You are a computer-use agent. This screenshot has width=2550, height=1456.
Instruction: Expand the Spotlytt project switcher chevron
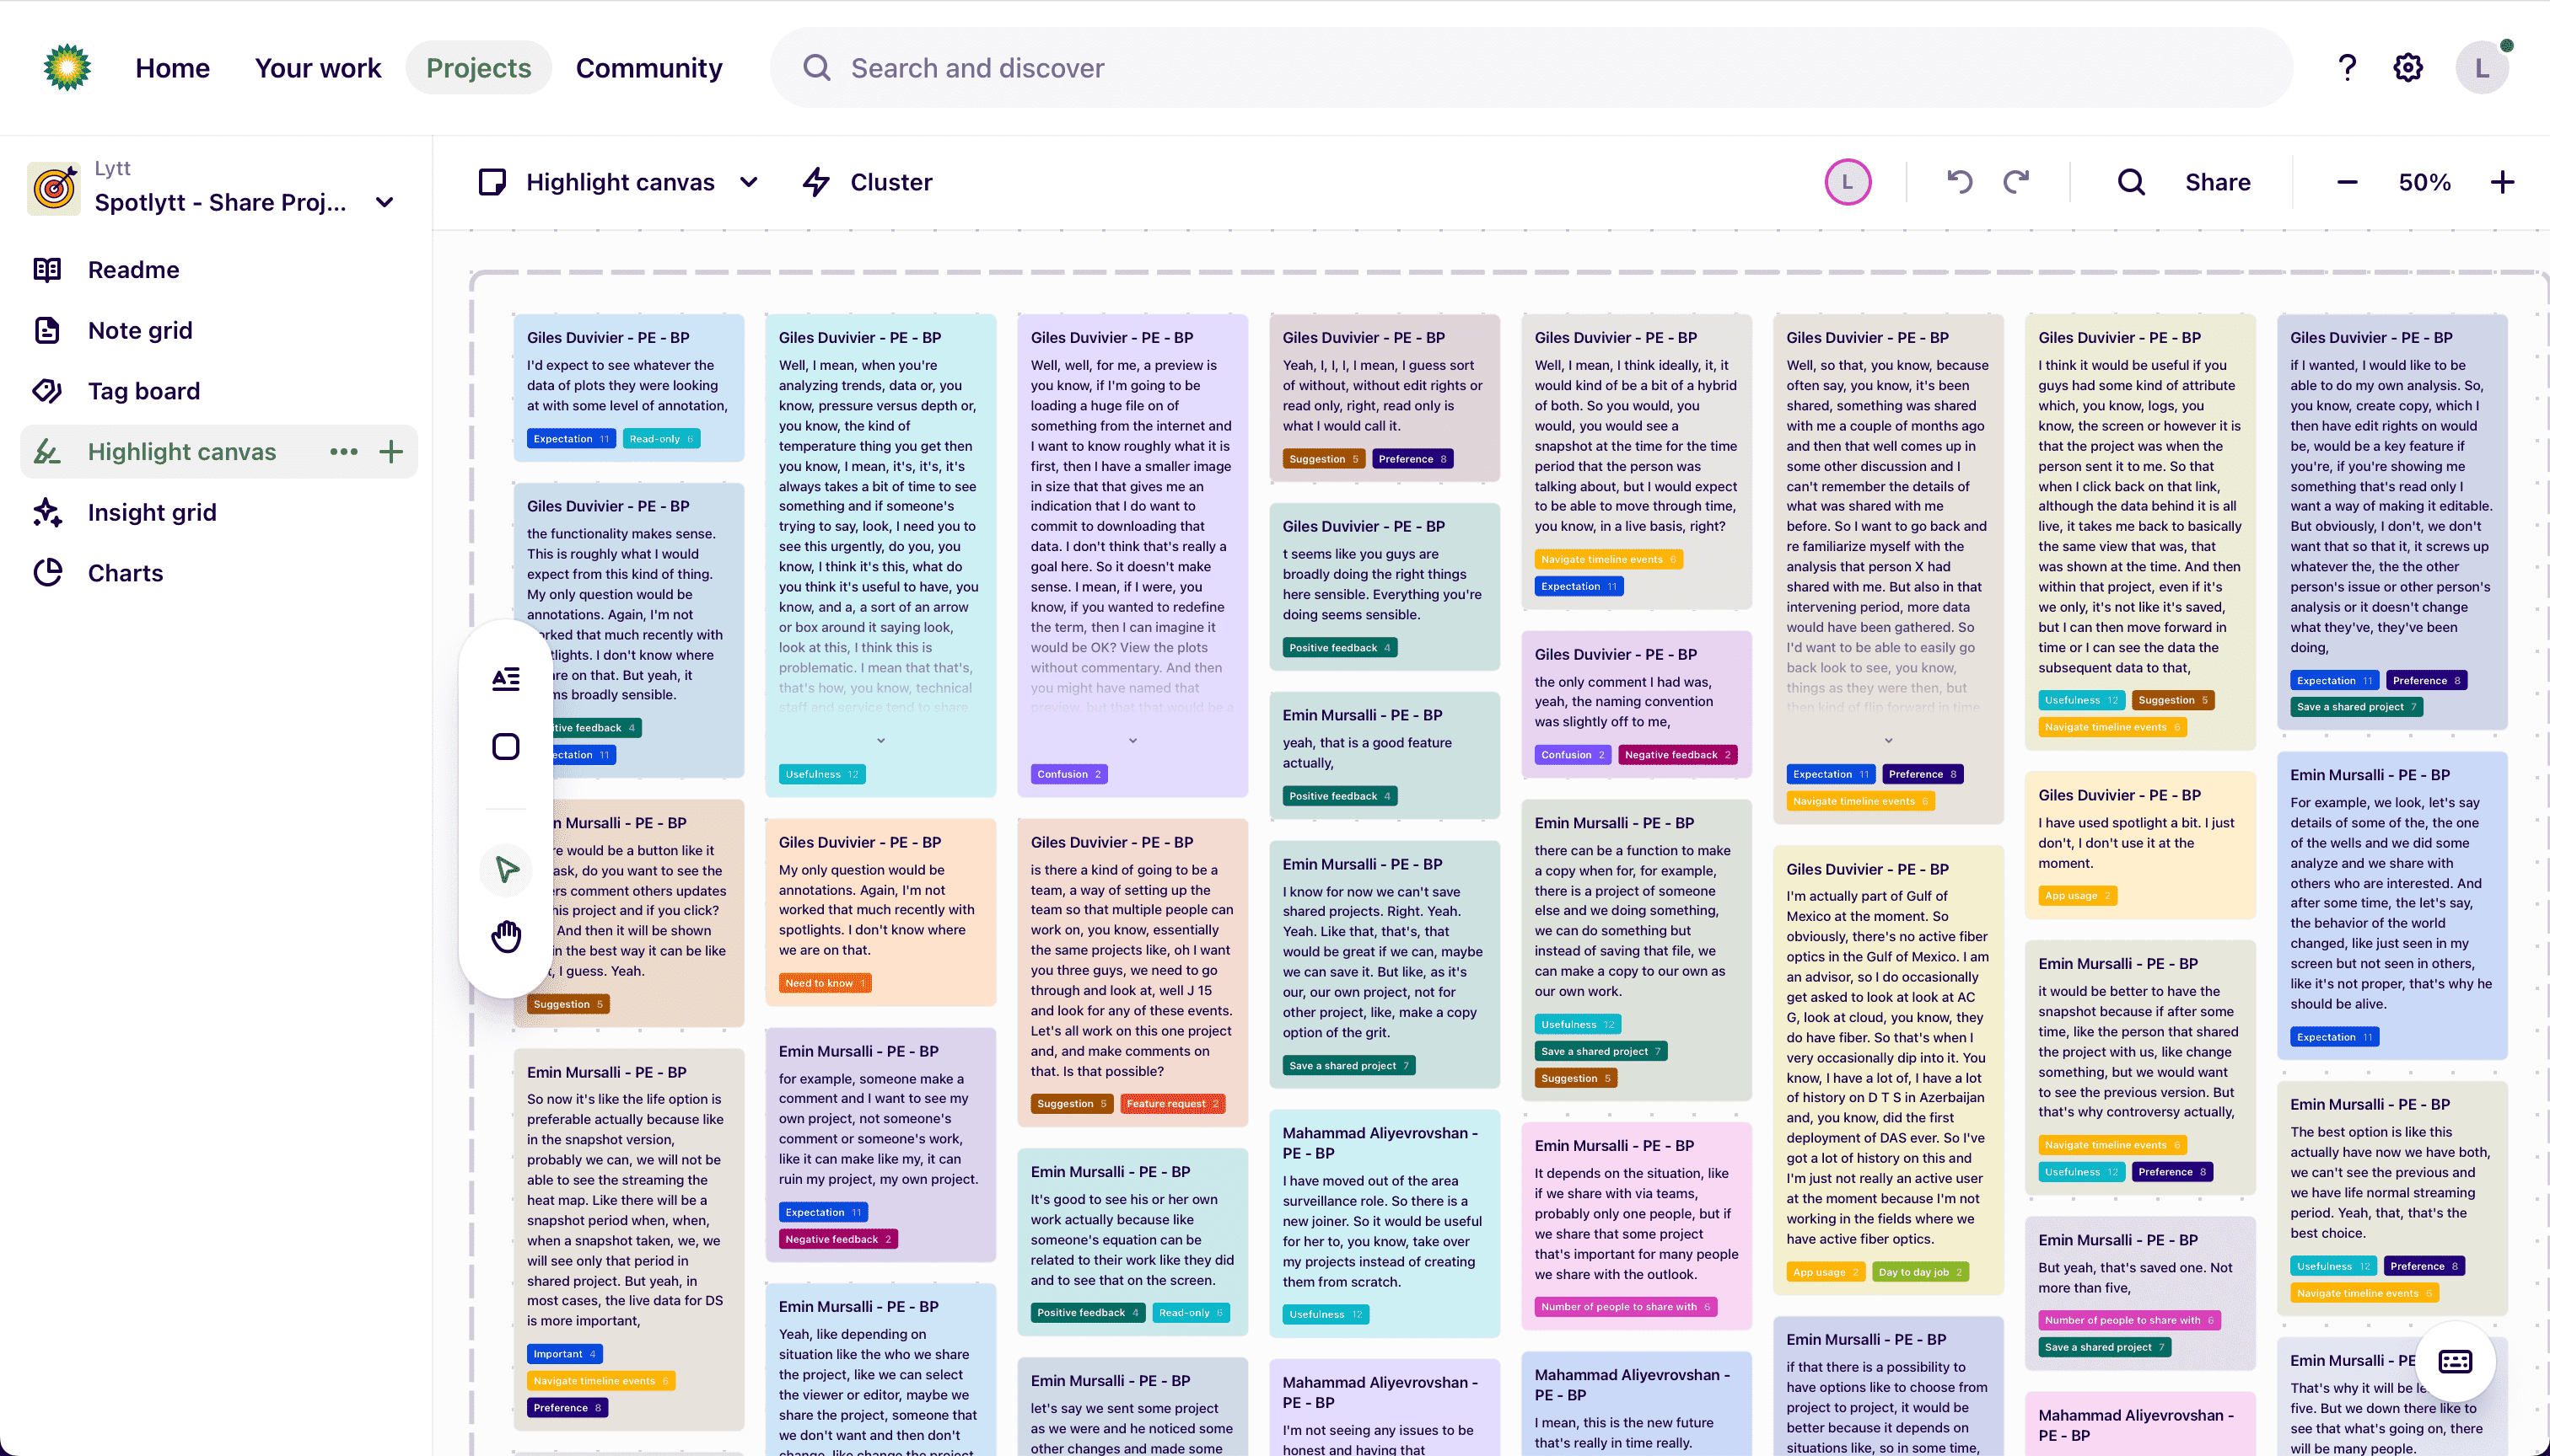(385, 203)
